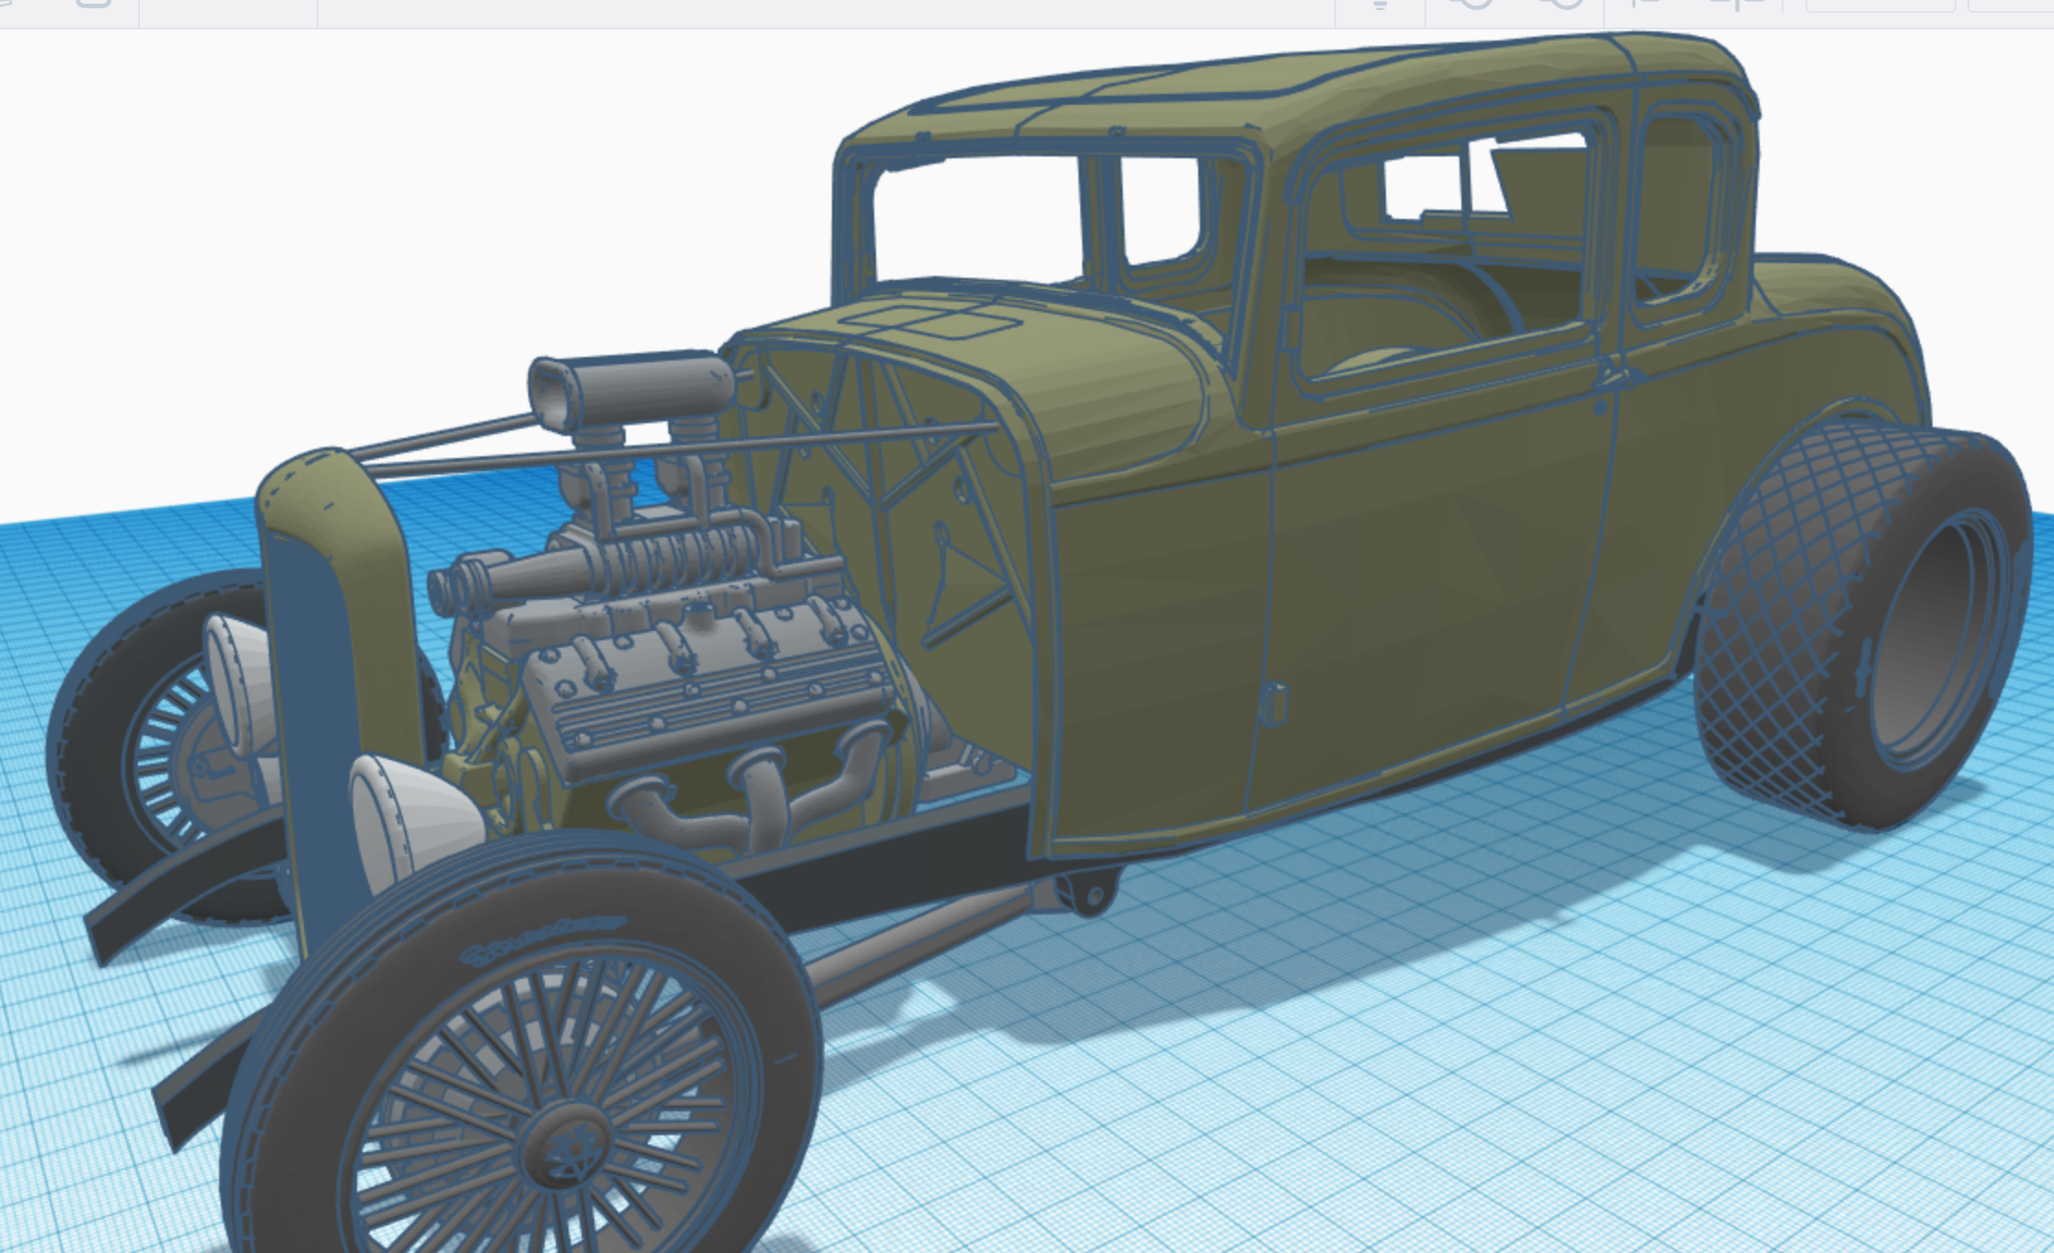Select the hood cowl top vent
Image resolution: width=2054 pixels, height=1253 pixels.
tap(929, 320)
